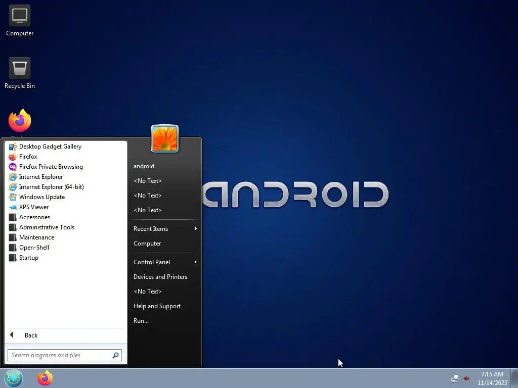Open Firefox from the taskbar

pyautogui.click(x=45, y=378)
